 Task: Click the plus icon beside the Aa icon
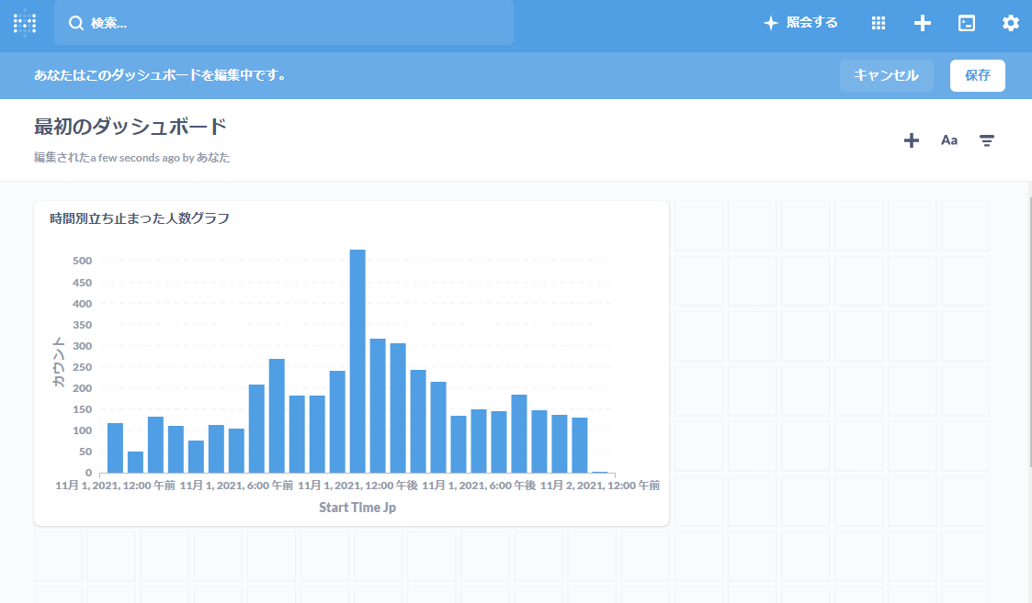[911, 140]
